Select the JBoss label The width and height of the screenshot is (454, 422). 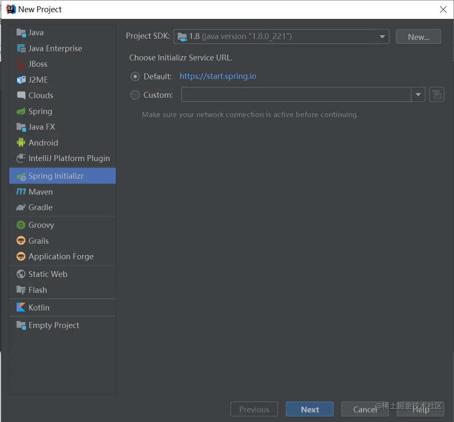pos(38,64)
